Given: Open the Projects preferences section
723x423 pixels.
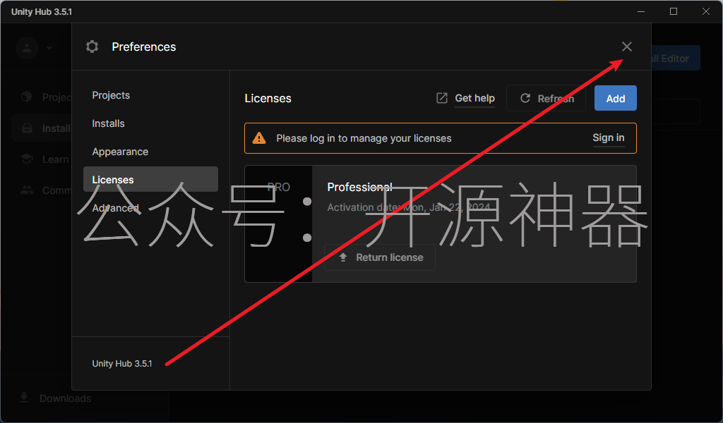Looking at the screenshot, I should (150, 95).
